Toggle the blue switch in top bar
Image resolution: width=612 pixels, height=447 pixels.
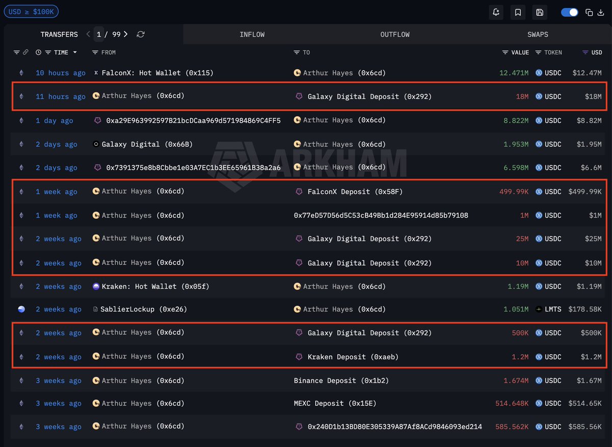[x=569, y=12]
